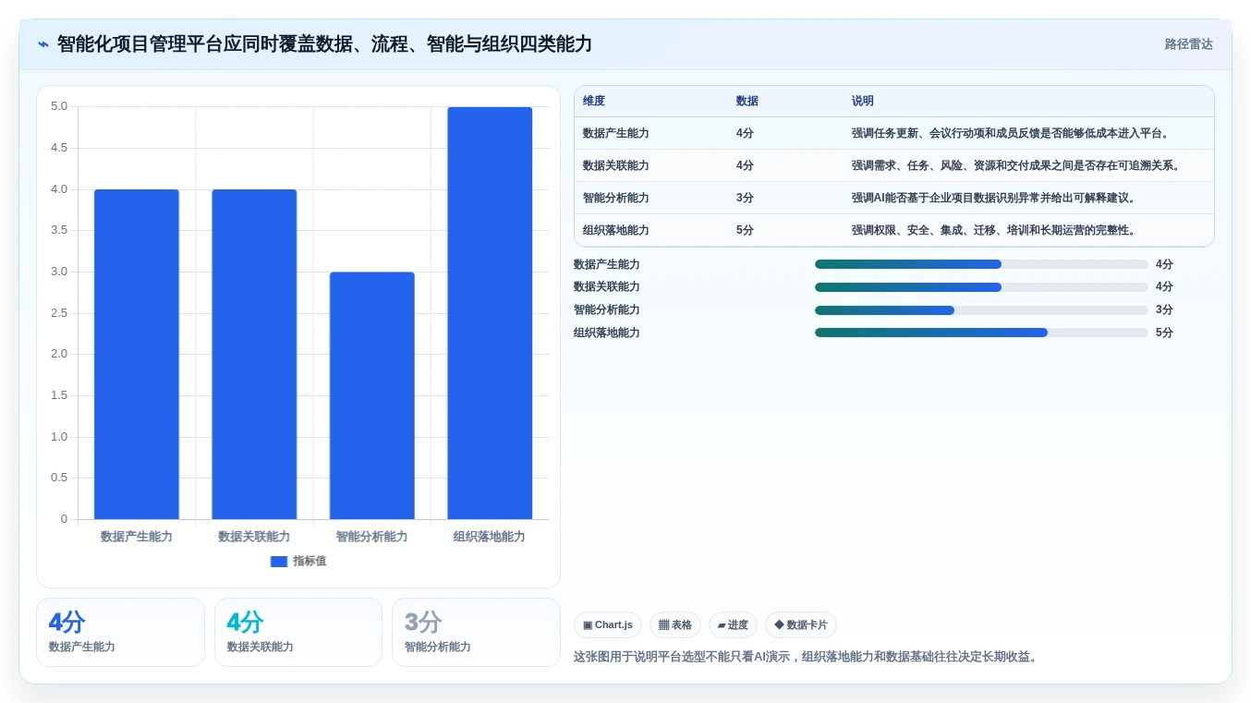This screenshot has width=1251, height=703.
Task: Click the icon inside the Chart.js chip
Action: (588, 625)
